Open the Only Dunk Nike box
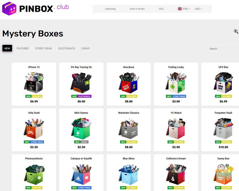Screen dimensions: 239x191 tap(34, 128)
